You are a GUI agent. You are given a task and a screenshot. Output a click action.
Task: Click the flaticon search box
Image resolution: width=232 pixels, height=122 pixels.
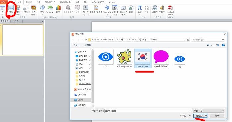208,40
